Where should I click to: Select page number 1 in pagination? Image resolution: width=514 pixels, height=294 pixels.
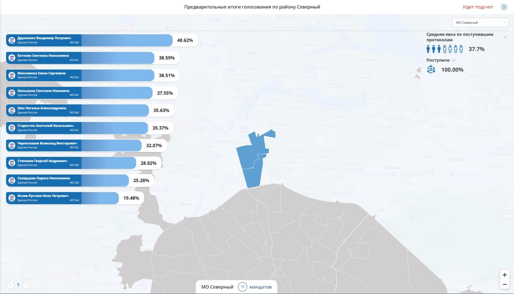pos(18,285)
